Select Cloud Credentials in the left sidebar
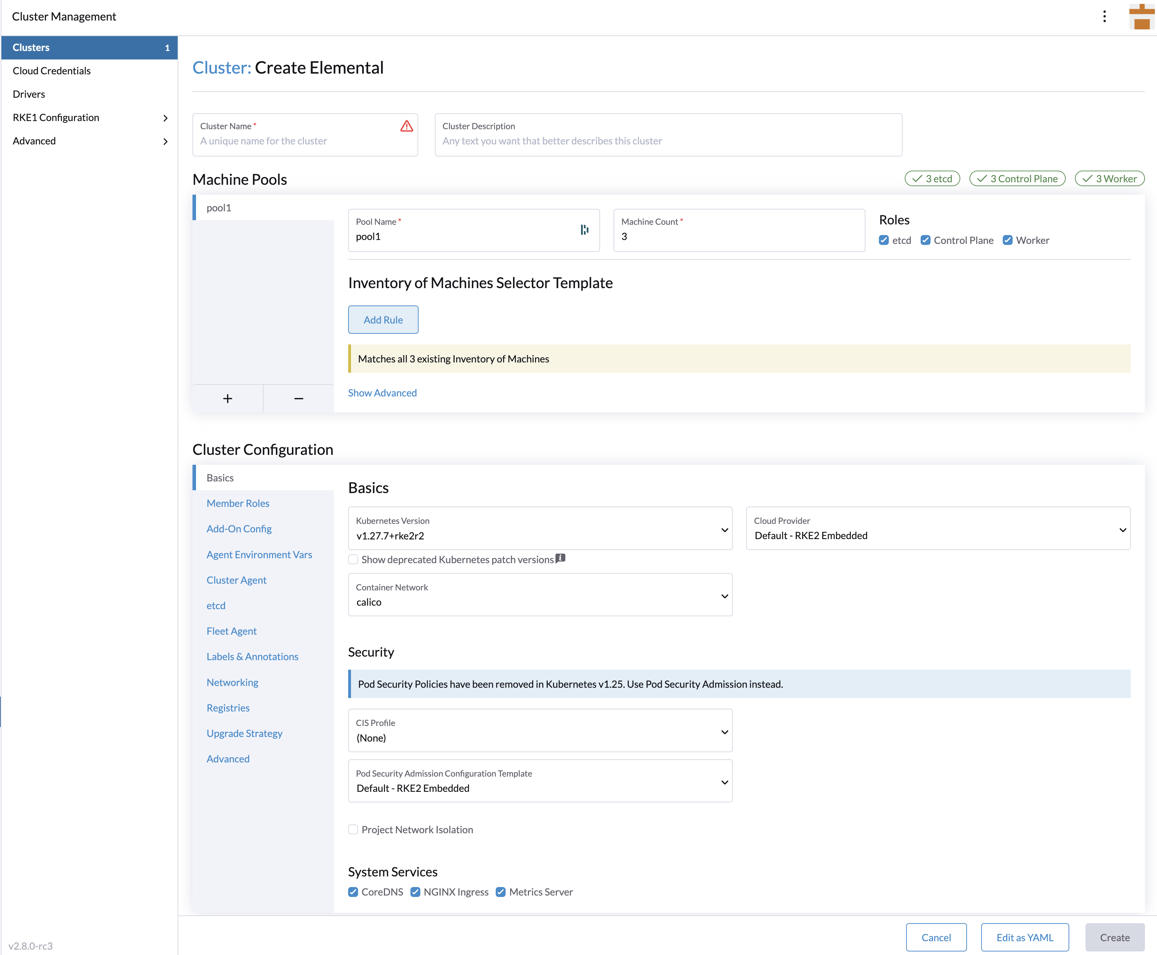Image resolution: width=1157 pixels, height=955 pixels. click(51, 70)
